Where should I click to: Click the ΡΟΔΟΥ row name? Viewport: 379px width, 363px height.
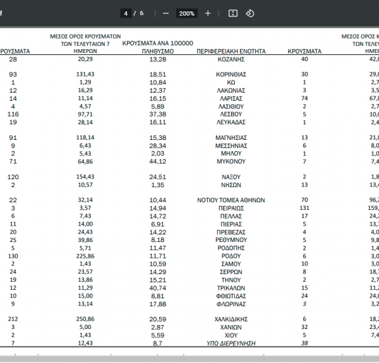(x=231, y=256)
